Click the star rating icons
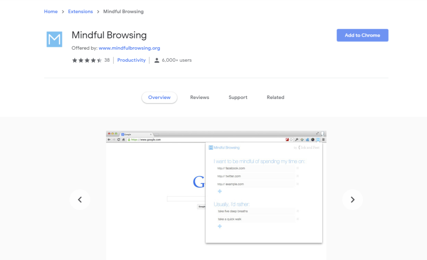Screen dimensions: 427x260 tap(87, 60)
